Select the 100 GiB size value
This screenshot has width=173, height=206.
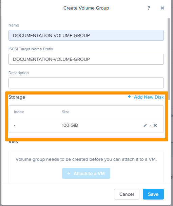coord(70,125)
